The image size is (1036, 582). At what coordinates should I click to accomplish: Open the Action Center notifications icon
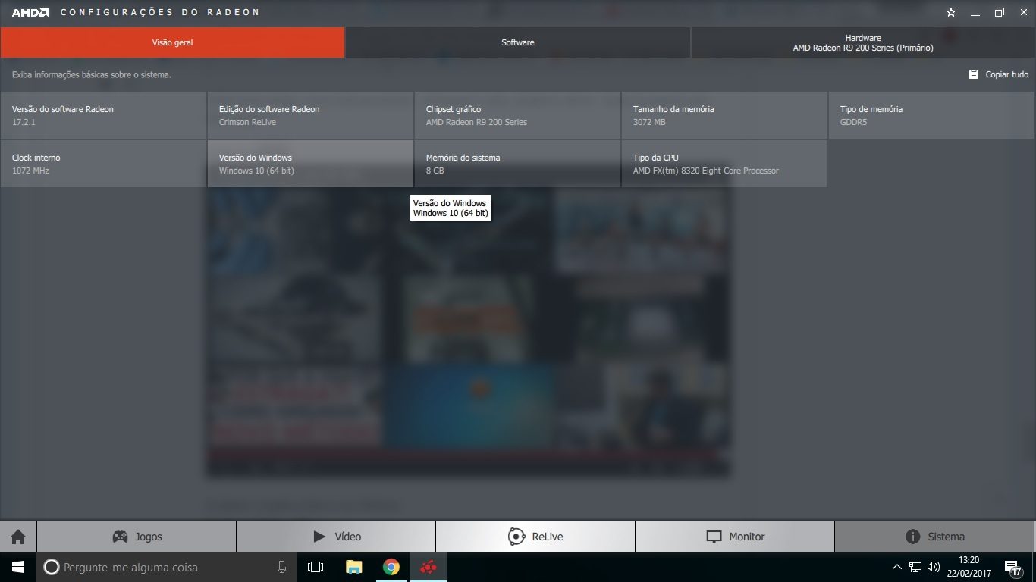coord(1012,567)
